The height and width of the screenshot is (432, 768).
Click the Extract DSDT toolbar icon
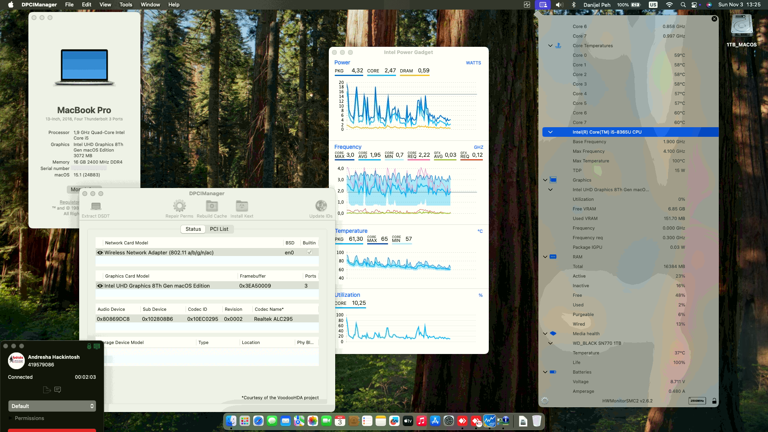click(96, 206)
